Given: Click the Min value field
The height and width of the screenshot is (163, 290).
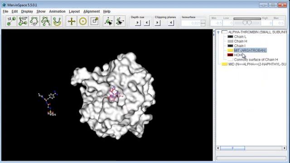Looking at the screenshot, I should click(217, 23).
